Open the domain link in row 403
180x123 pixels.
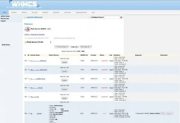pyautogui.click(x=38, y=79)
